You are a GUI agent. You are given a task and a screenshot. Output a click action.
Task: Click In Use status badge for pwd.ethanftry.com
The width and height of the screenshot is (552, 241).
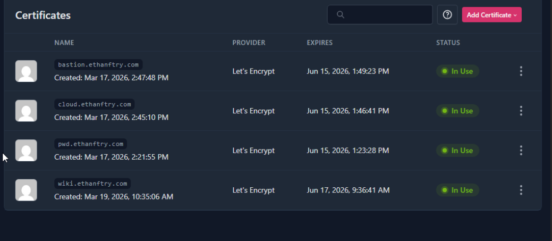(x=457, y=151)
